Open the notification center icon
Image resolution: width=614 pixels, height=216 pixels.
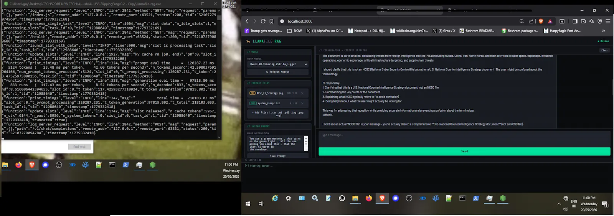point(605,204)
